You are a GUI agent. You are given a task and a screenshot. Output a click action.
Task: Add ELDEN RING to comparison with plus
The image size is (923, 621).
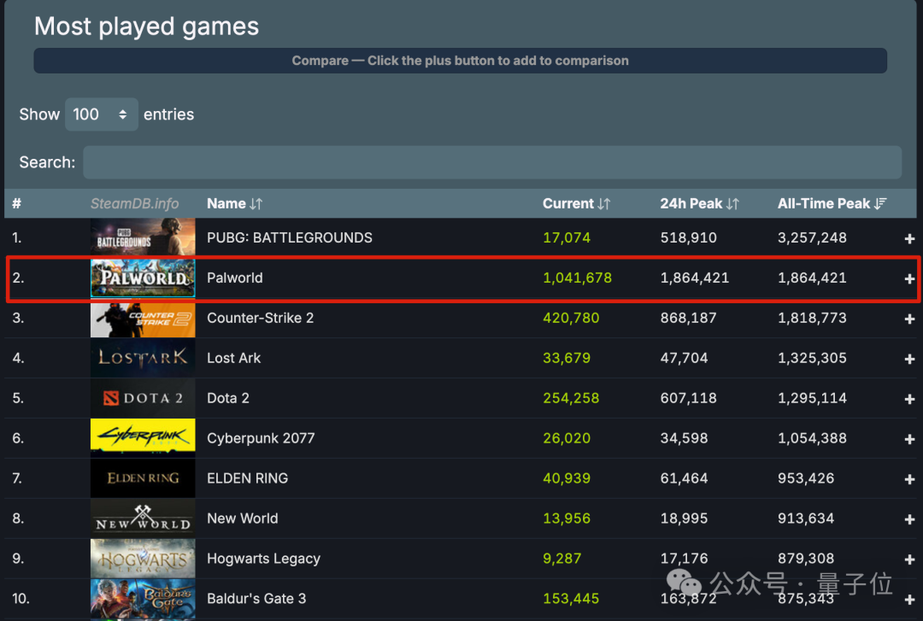pos(909,479)
